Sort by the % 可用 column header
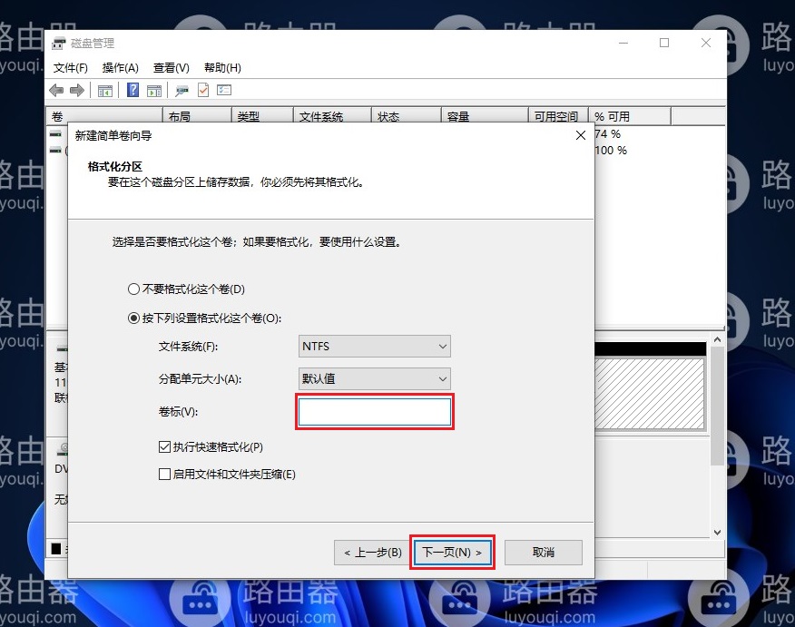795x627 pixels. pos(630,116)
